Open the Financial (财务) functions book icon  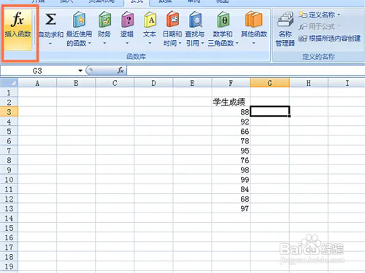pos(104,20)
